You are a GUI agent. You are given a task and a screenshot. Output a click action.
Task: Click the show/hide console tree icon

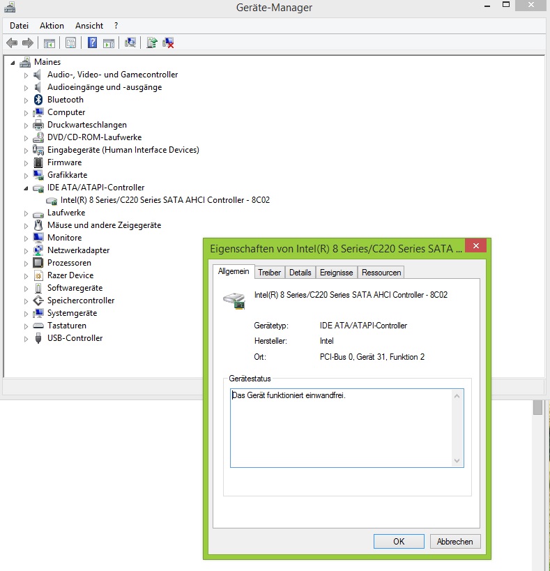tap(49, 43)
